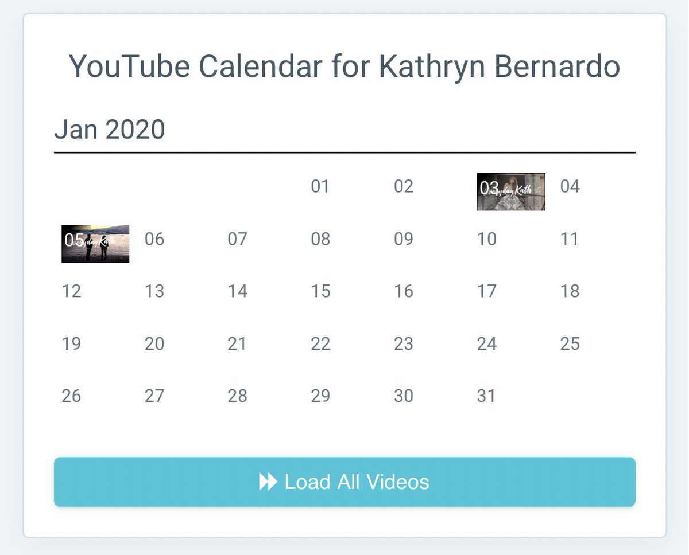The width and height of the screenshot is (689, 555).
Task: Select day 26 in the calendar
Action: point(71,396)
